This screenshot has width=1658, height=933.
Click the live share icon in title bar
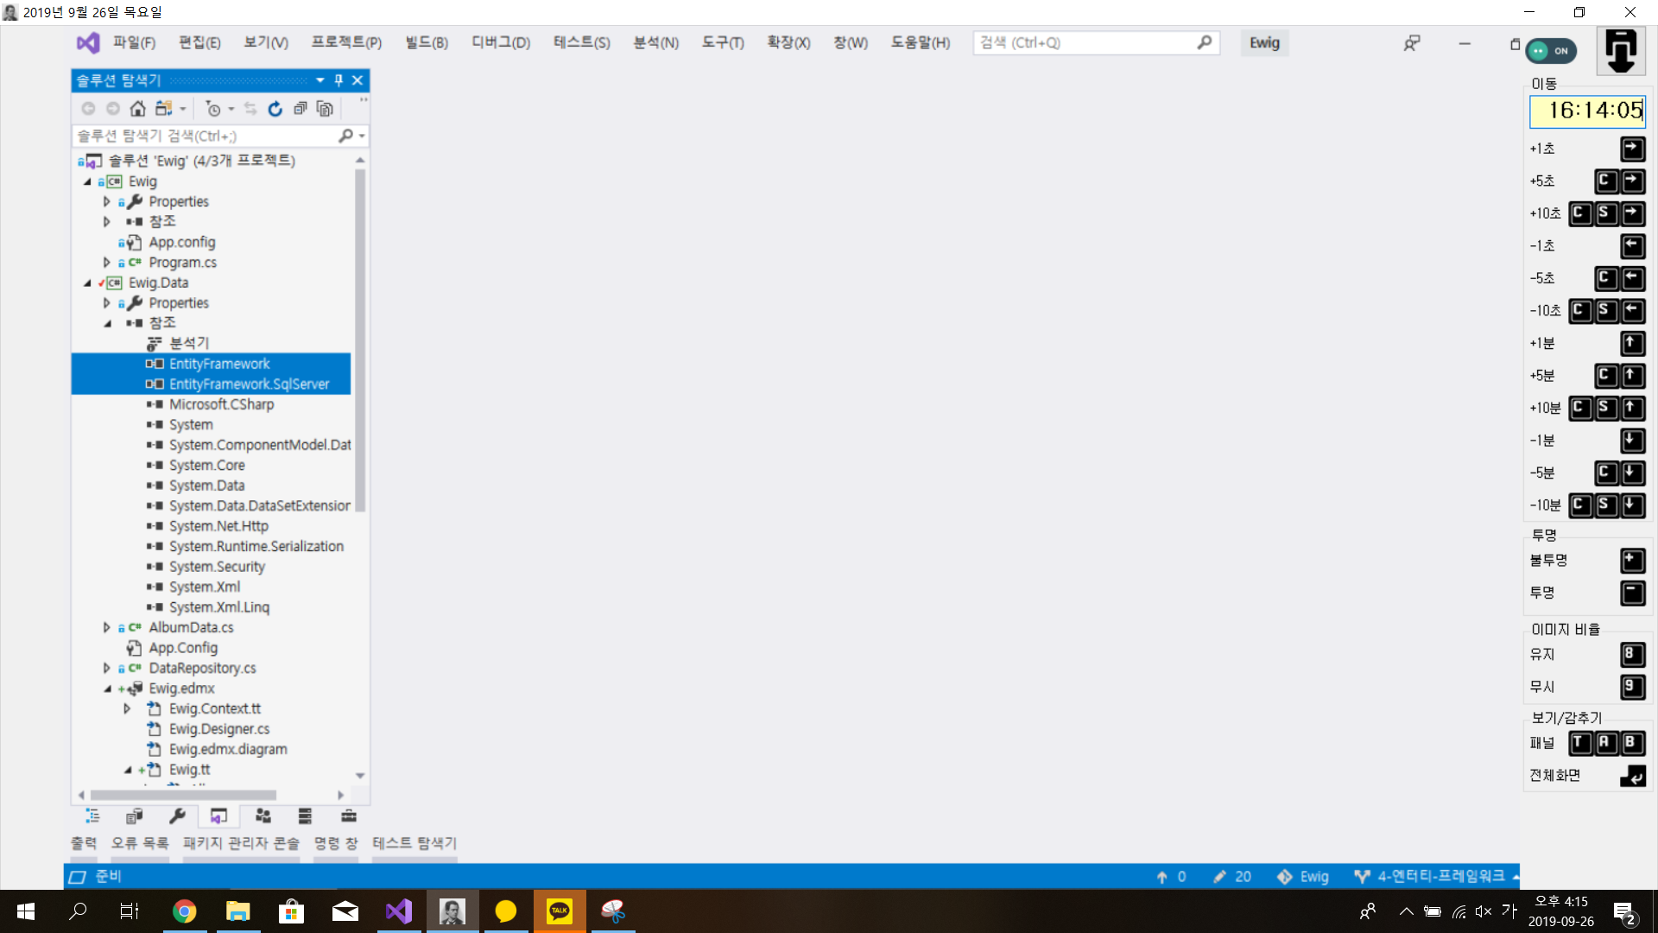pos(1411,43)
